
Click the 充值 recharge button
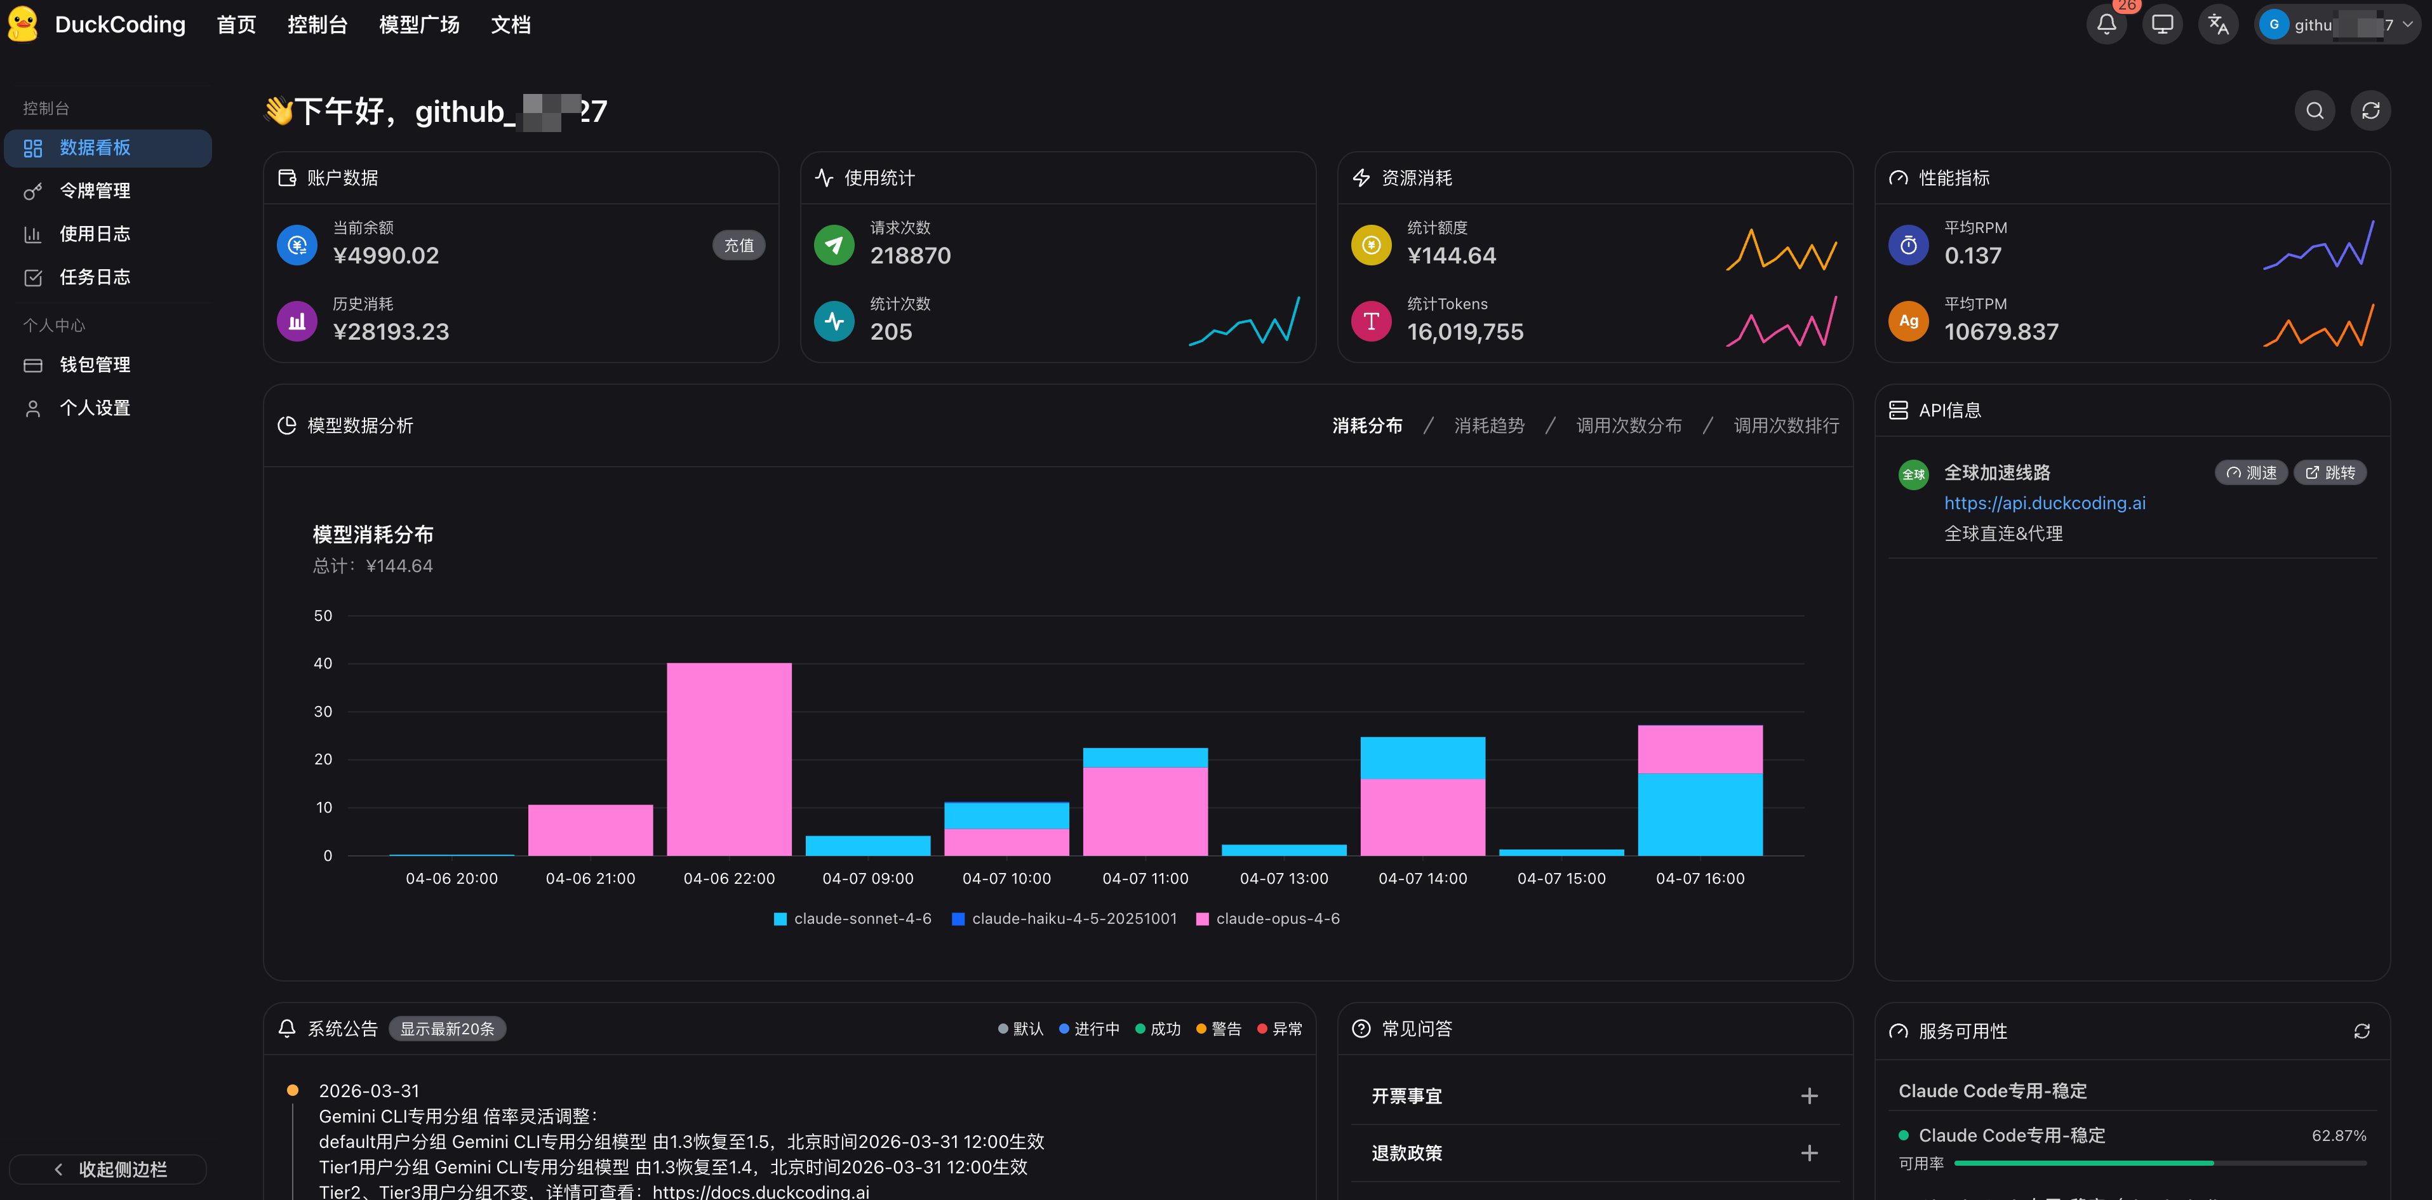click(738, 246)
